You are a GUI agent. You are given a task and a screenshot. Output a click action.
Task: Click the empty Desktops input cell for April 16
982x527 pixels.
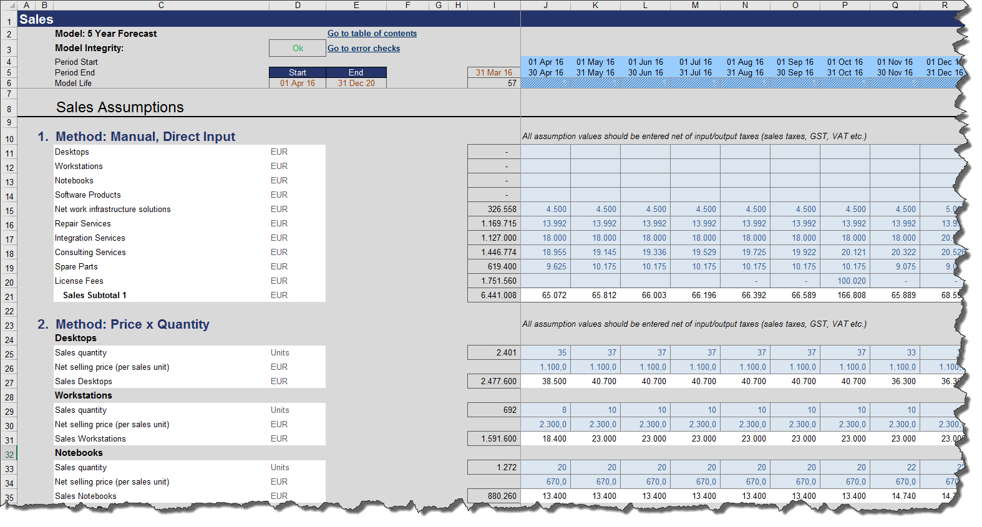click(545, 152)
